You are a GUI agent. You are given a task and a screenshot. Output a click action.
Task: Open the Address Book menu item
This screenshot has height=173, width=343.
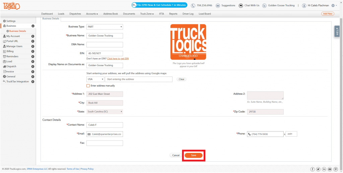(111, 14)
